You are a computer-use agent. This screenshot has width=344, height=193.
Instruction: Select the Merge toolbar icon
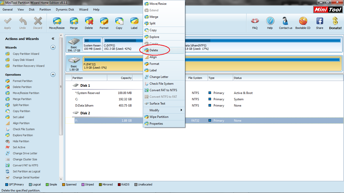[x=74, y=21]
